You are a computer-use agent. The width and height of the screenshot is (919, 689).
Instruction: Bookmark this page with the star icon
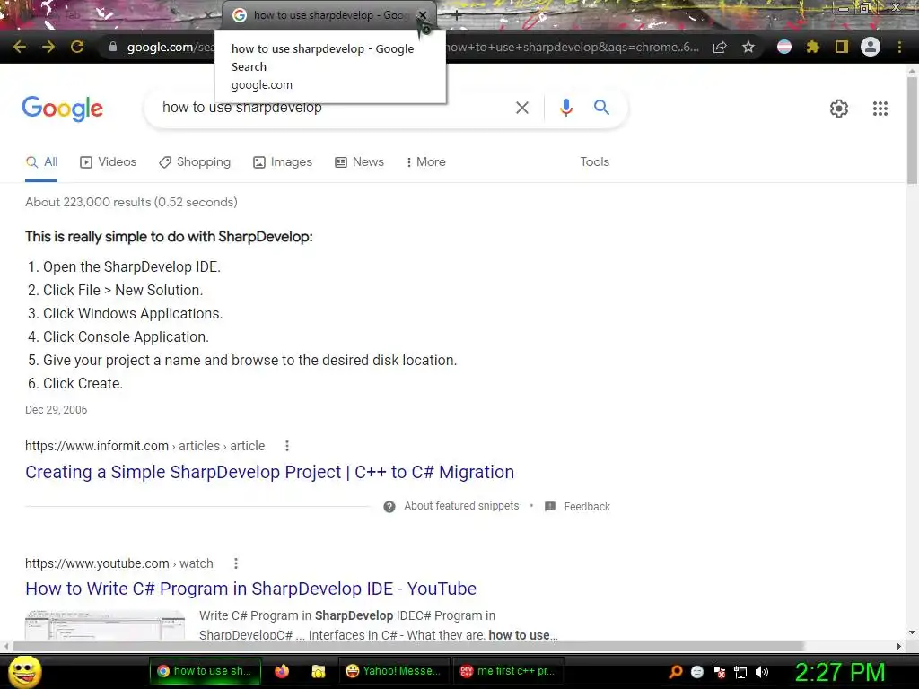click(x=748, y=47)
